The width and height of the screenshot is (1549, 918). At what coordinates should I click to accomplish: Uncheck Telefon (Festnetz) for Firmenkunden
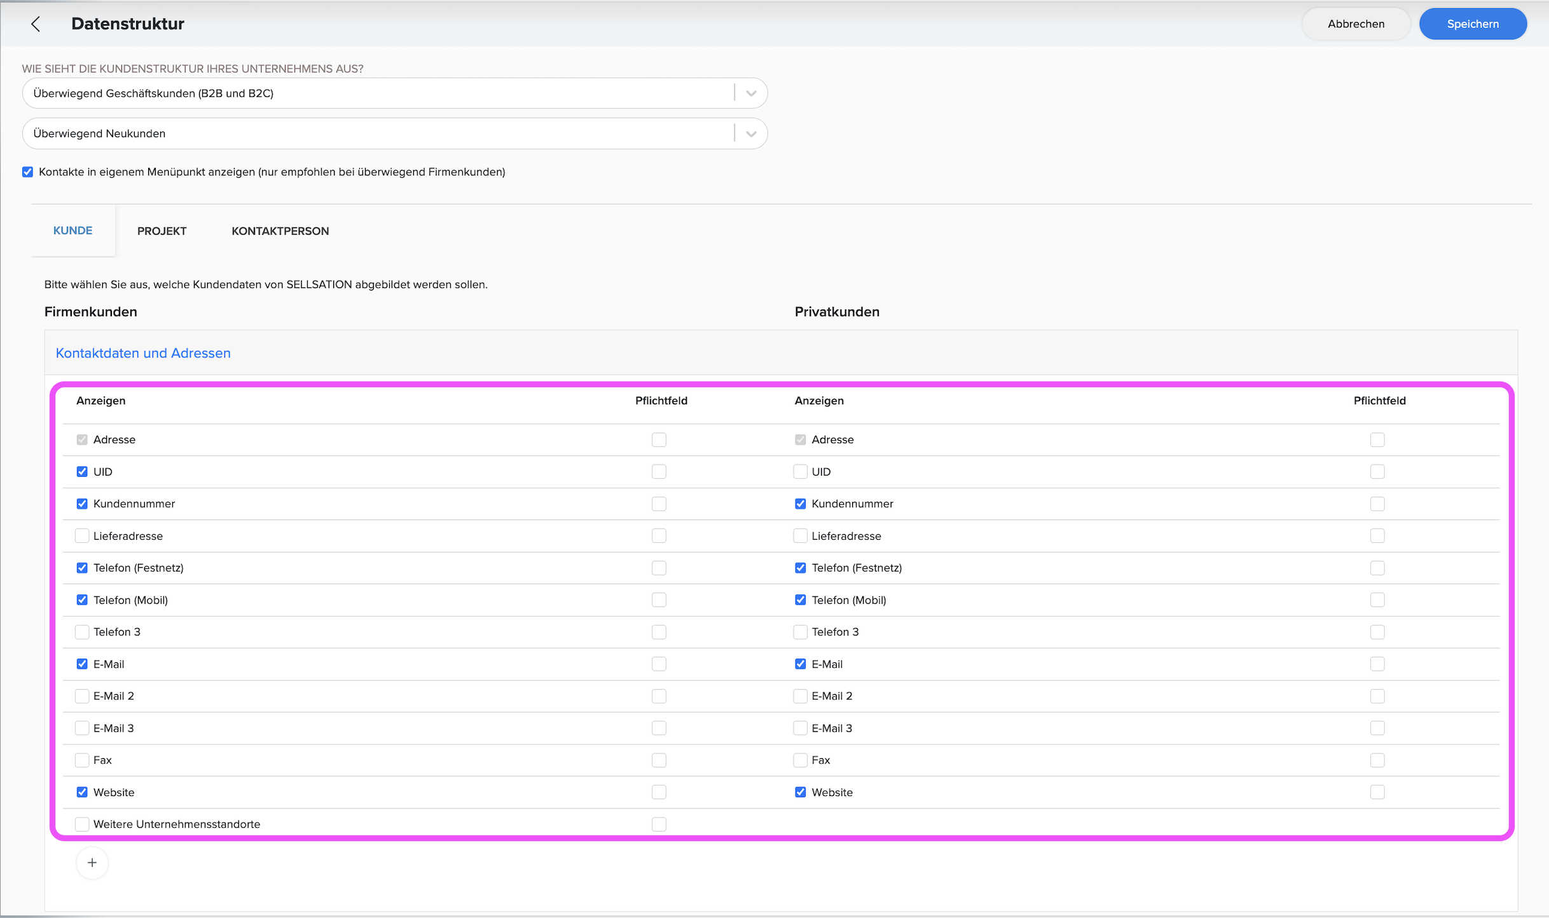pos(82,568)
